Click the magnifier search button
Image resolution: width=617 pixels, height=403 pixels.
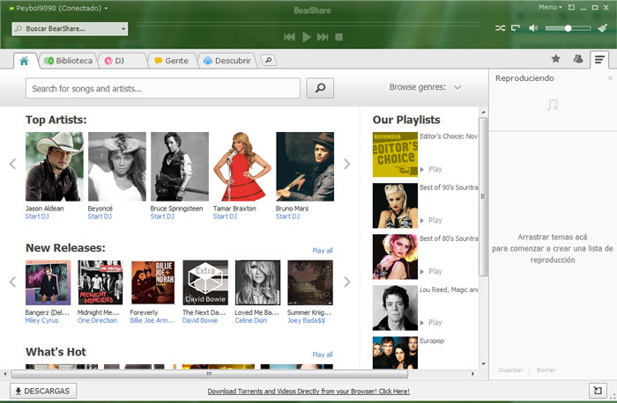click(320, 88)
